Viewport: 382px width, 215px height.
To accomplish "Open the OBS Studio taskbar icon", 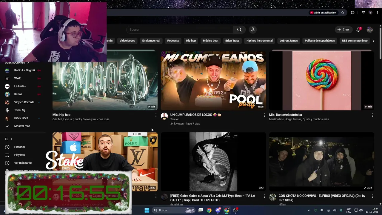I will 235,210.
